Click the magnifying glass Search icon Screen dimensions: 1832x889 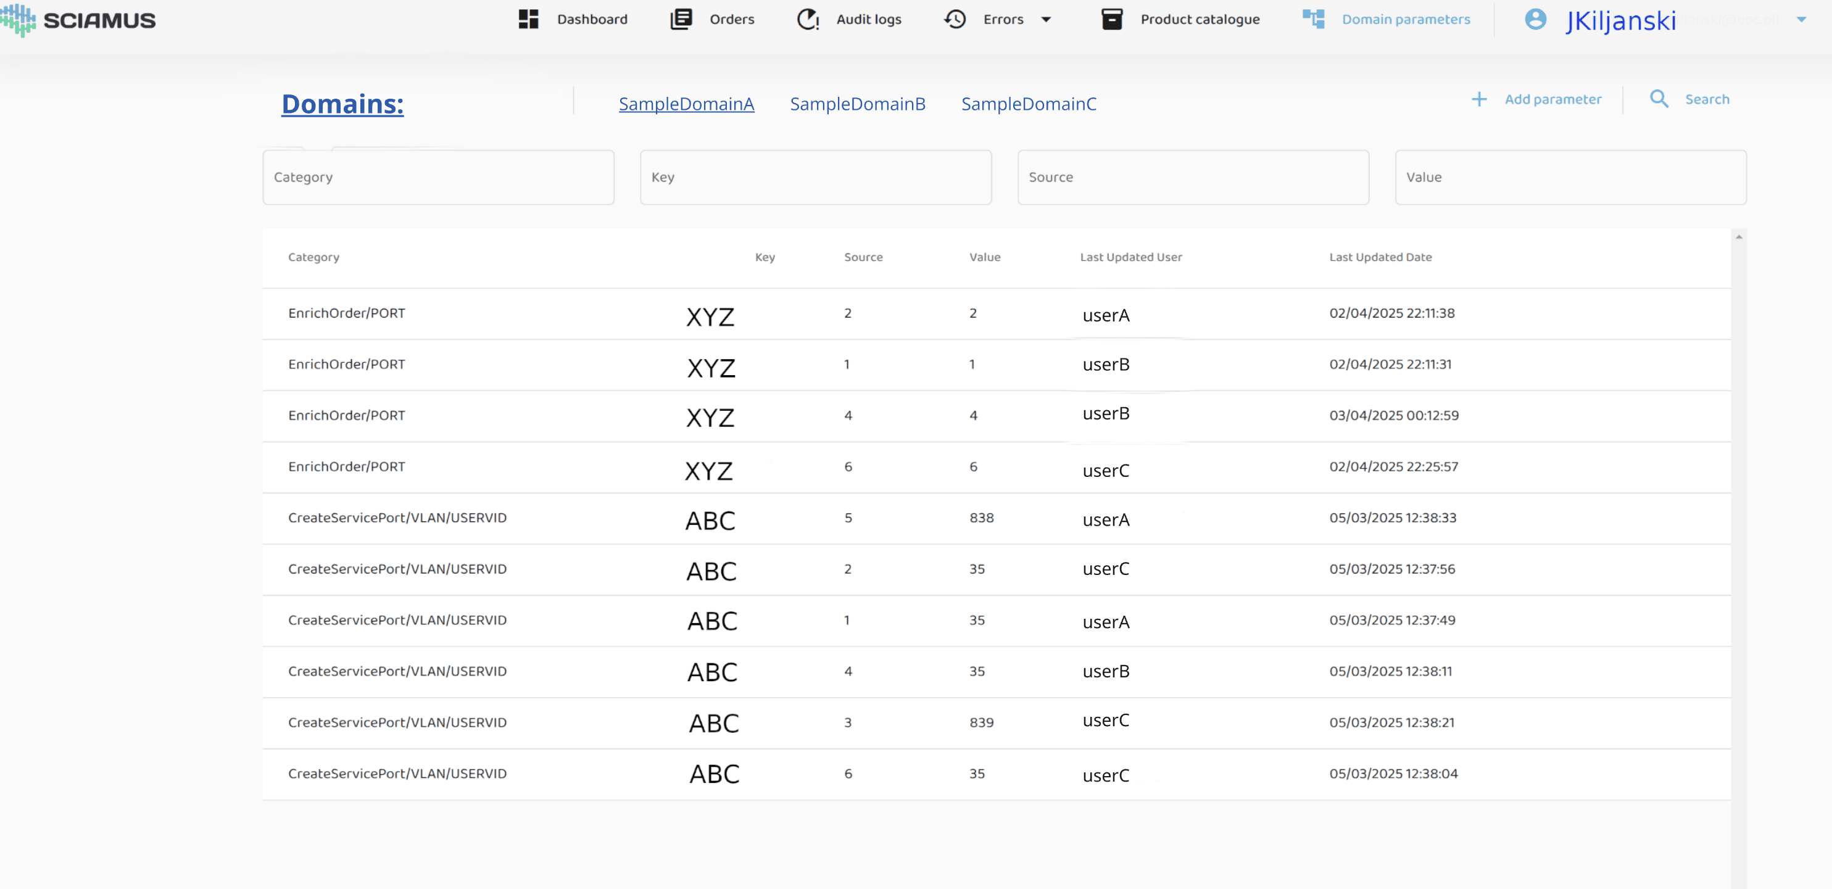click(1659, 99)
